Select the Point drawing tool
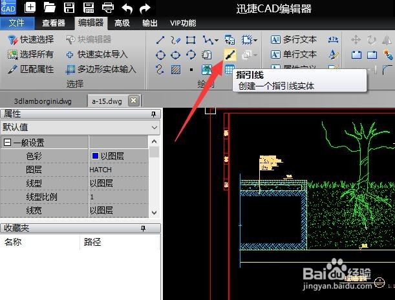Viewport: 395px width, 300px height. (191, 70)
